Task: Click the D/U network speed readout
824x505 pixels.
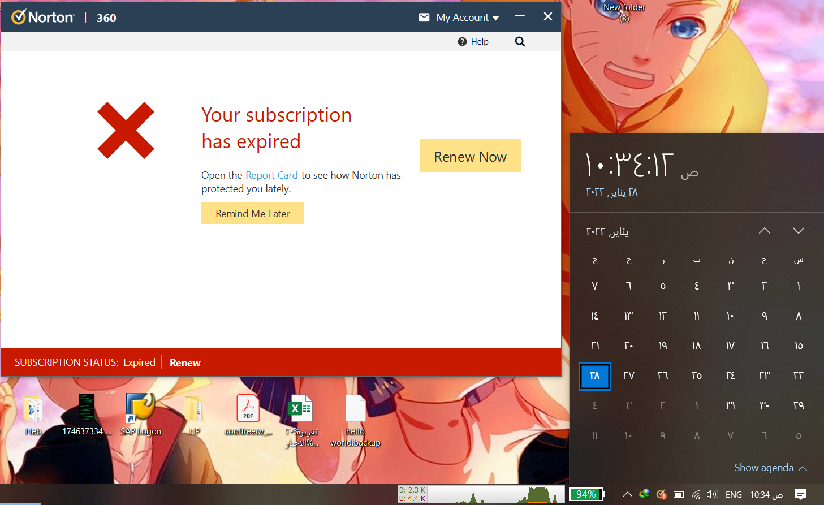Action: coord(412,494)
